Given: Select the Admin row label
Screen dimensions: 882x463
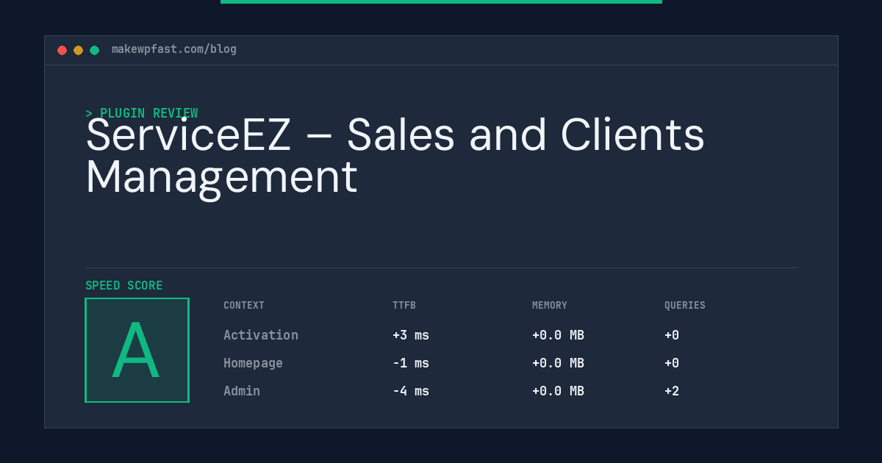Looking at the screenshot, I should tap(242, 391).
